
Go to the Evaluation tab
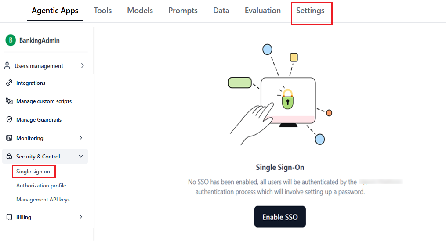[x=263, y=11]
